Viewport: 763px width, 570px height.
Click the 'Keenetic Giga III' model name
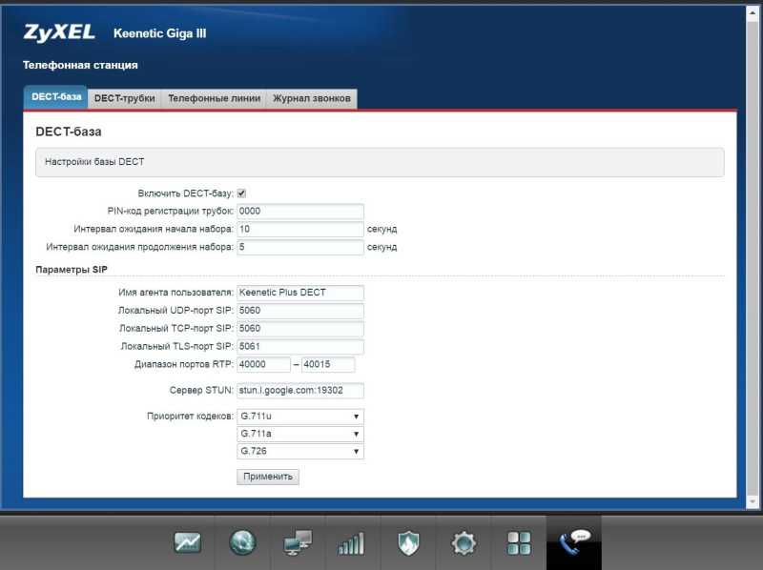click(x=159, y=33)
